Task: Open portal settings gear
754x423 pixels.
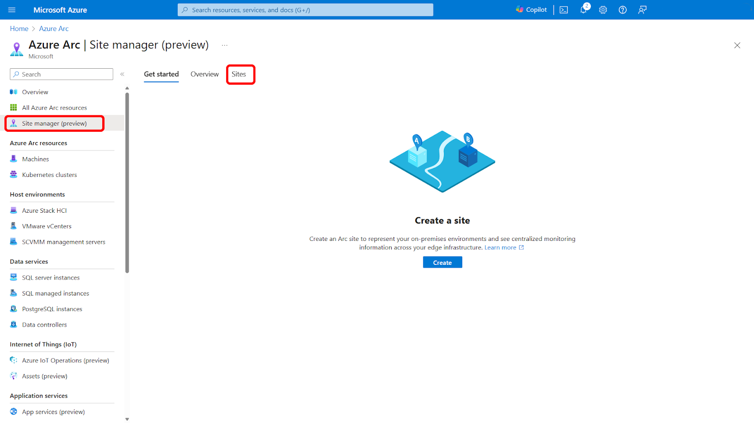Action: pos(603,10)
